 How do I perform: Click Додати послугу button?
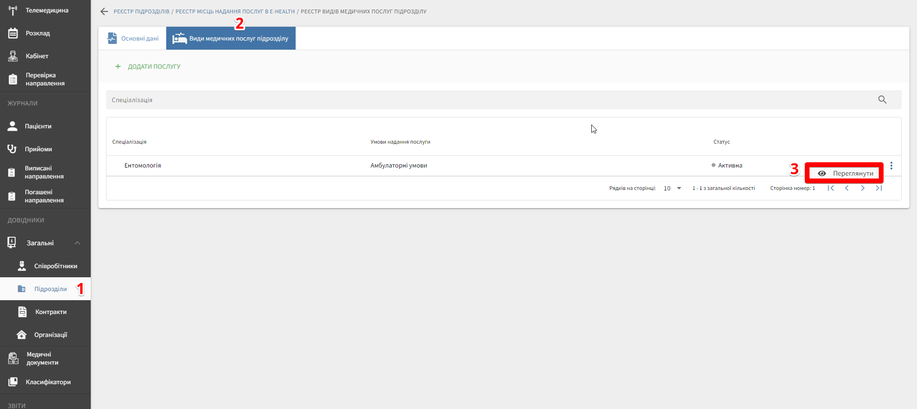pyautogui.click(x=148, y=67)
